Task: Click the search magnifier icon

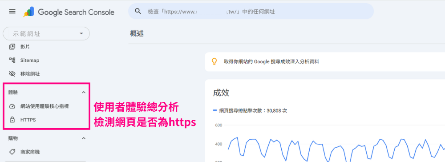Action: tap(138, 11)
